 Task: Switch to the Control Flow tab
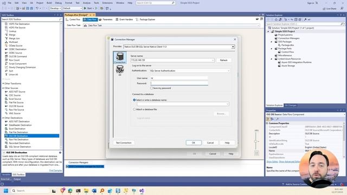(x=73, y=19)
